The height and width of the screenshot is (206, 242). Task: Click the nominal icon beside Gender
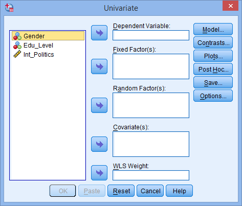(17, 36)
